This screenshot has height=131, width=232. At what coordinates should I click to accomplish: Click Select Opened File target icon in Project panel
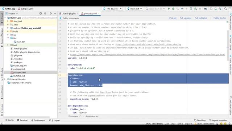tap(41, 13)
